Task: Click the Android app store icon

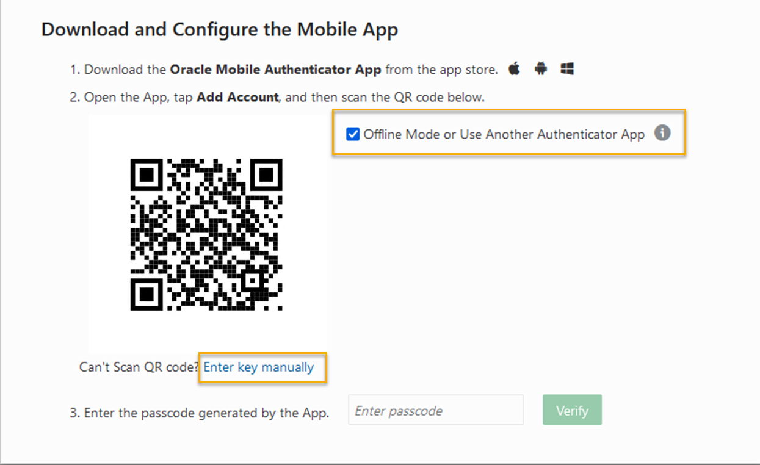Action: click(x=541, y=69)
